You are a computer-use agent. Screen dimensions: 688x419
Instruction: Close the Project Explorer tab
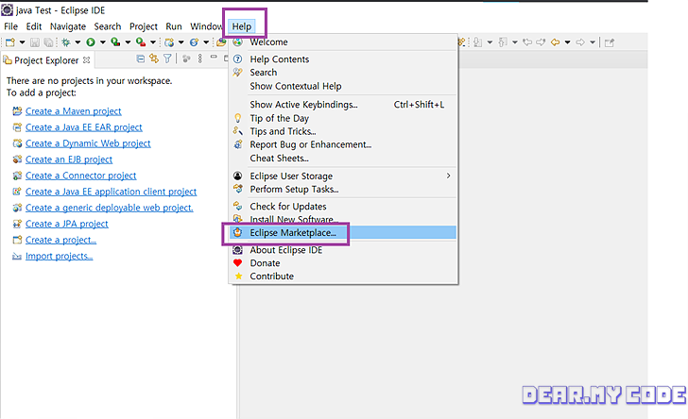pos(87,60)
